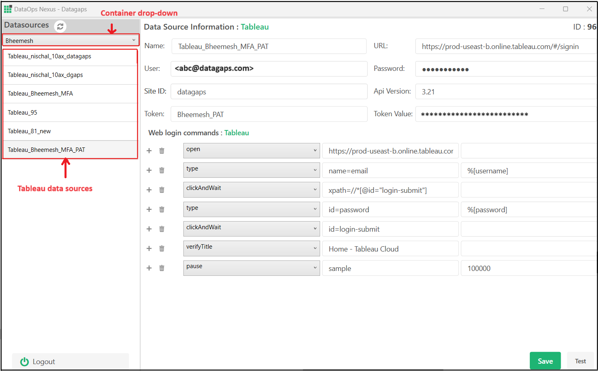Click the green Save button

click(545, 361)
